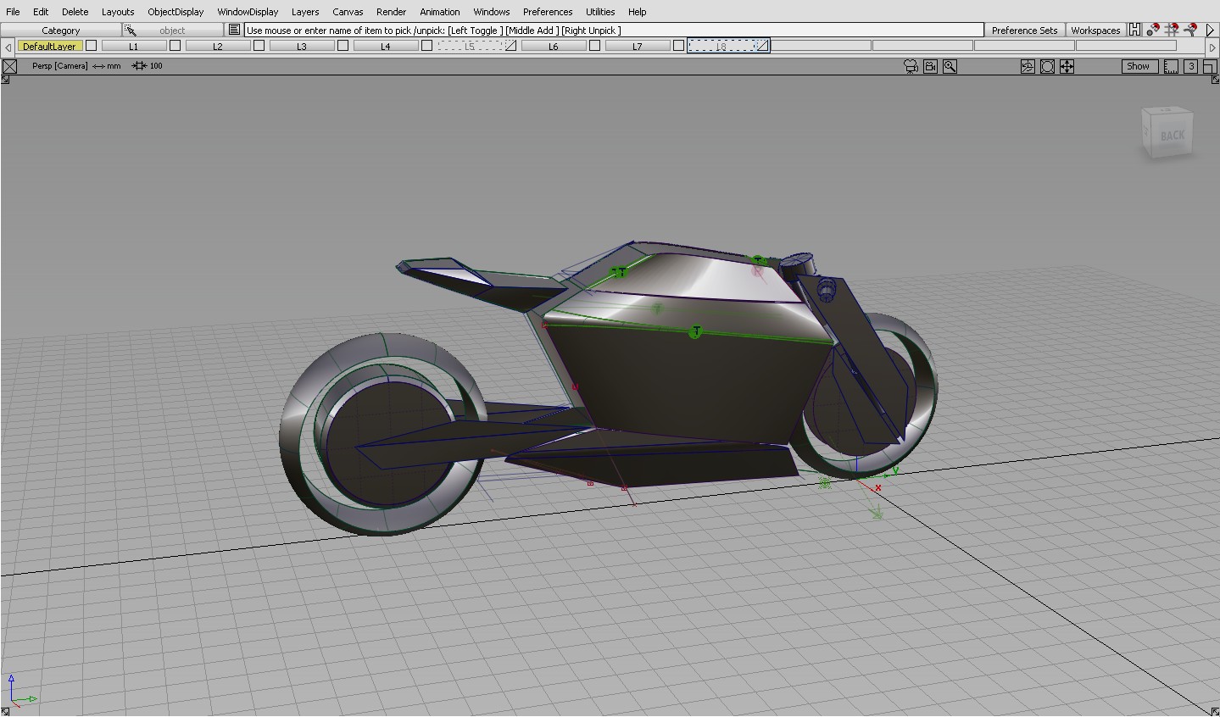The width and height of the screenshot is (1220, 717).
Task: Open the Preference Sets dropdown
Action: (x=1024, y=30)
